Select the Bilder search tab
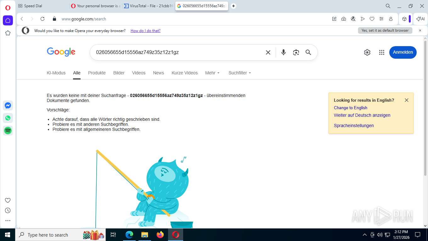Image resolution: width=428 pixels, height=241 pixels. 119,73
